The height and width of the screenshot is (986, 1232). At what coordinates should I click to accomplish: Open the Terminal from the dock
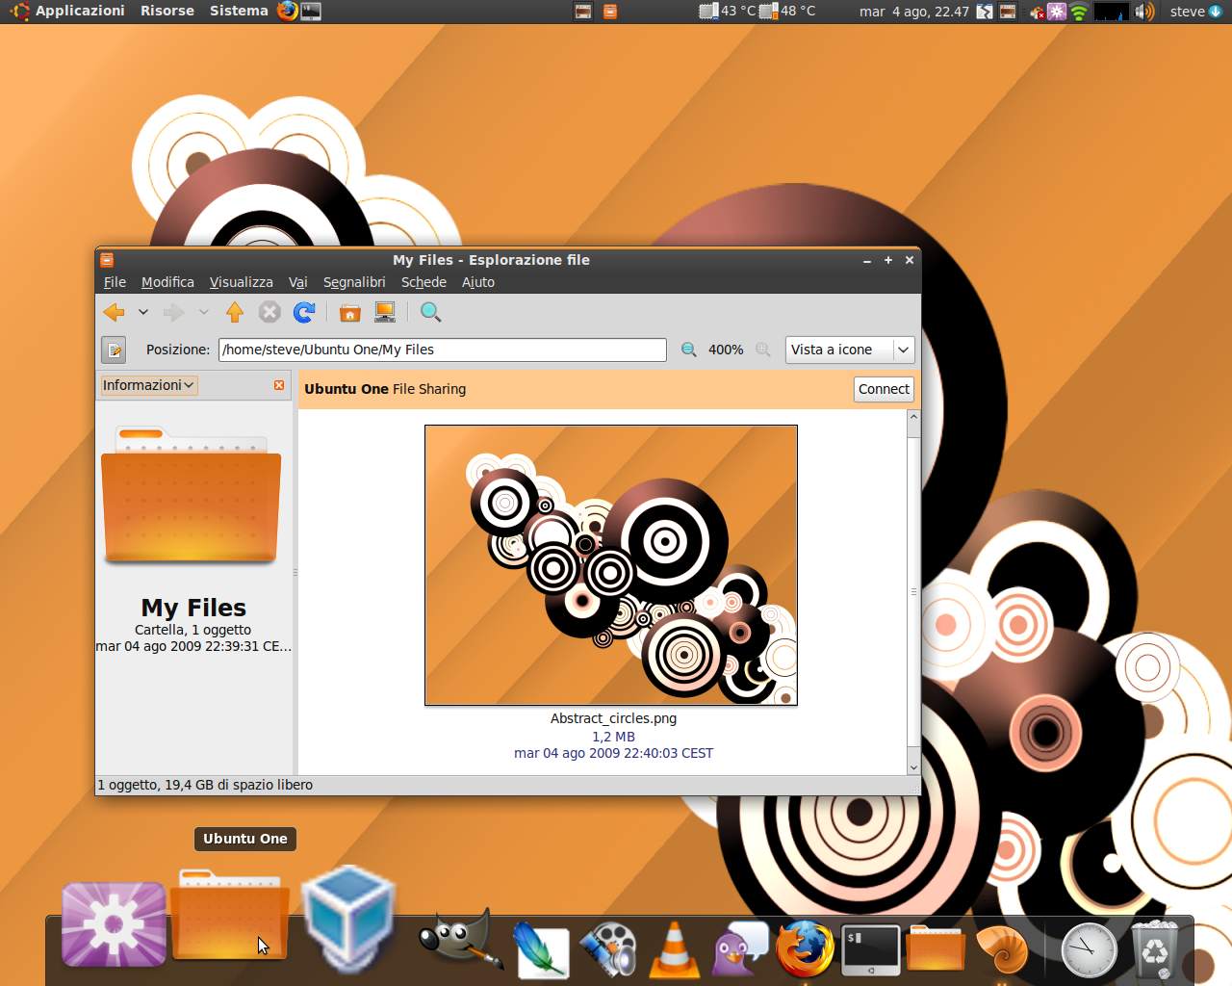pyautogui.click(x=871, y=949)
